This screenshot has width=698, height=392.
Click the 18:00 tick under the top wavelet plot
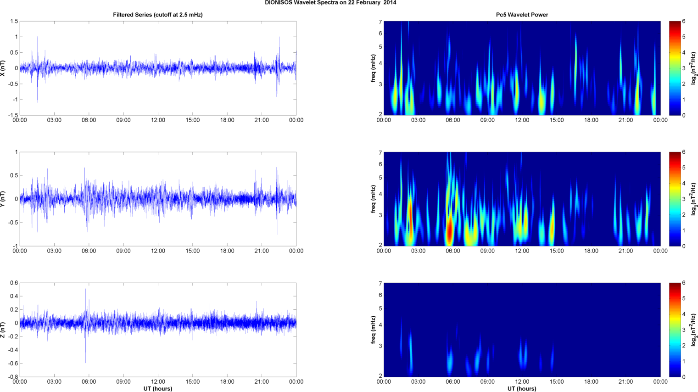point(591,120)
